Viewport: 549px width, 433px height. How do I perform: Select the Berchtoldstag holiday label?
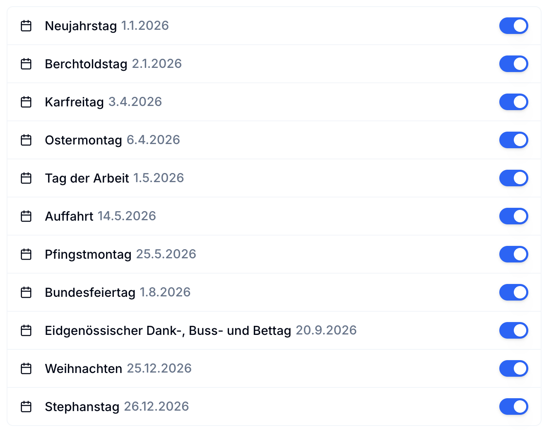click(x=86, y=64)
